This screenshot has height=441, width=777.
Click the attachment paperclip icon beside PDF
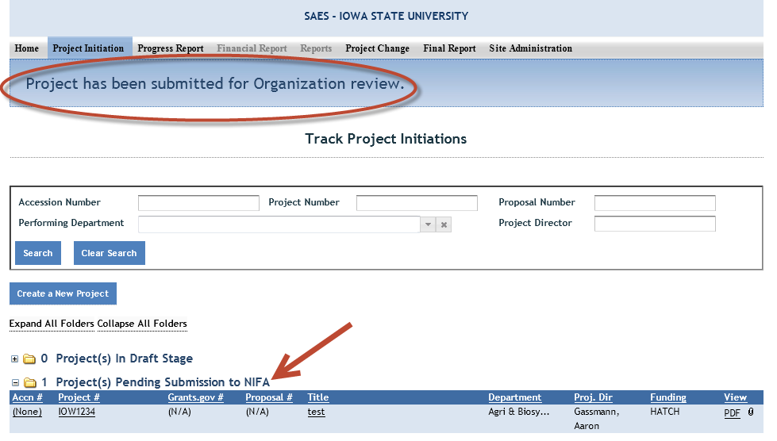[751, 412]
